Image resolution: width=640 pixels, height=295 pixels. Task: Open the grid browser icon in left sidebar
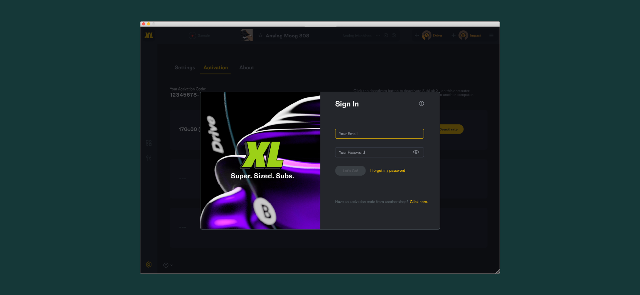(149, 143)
